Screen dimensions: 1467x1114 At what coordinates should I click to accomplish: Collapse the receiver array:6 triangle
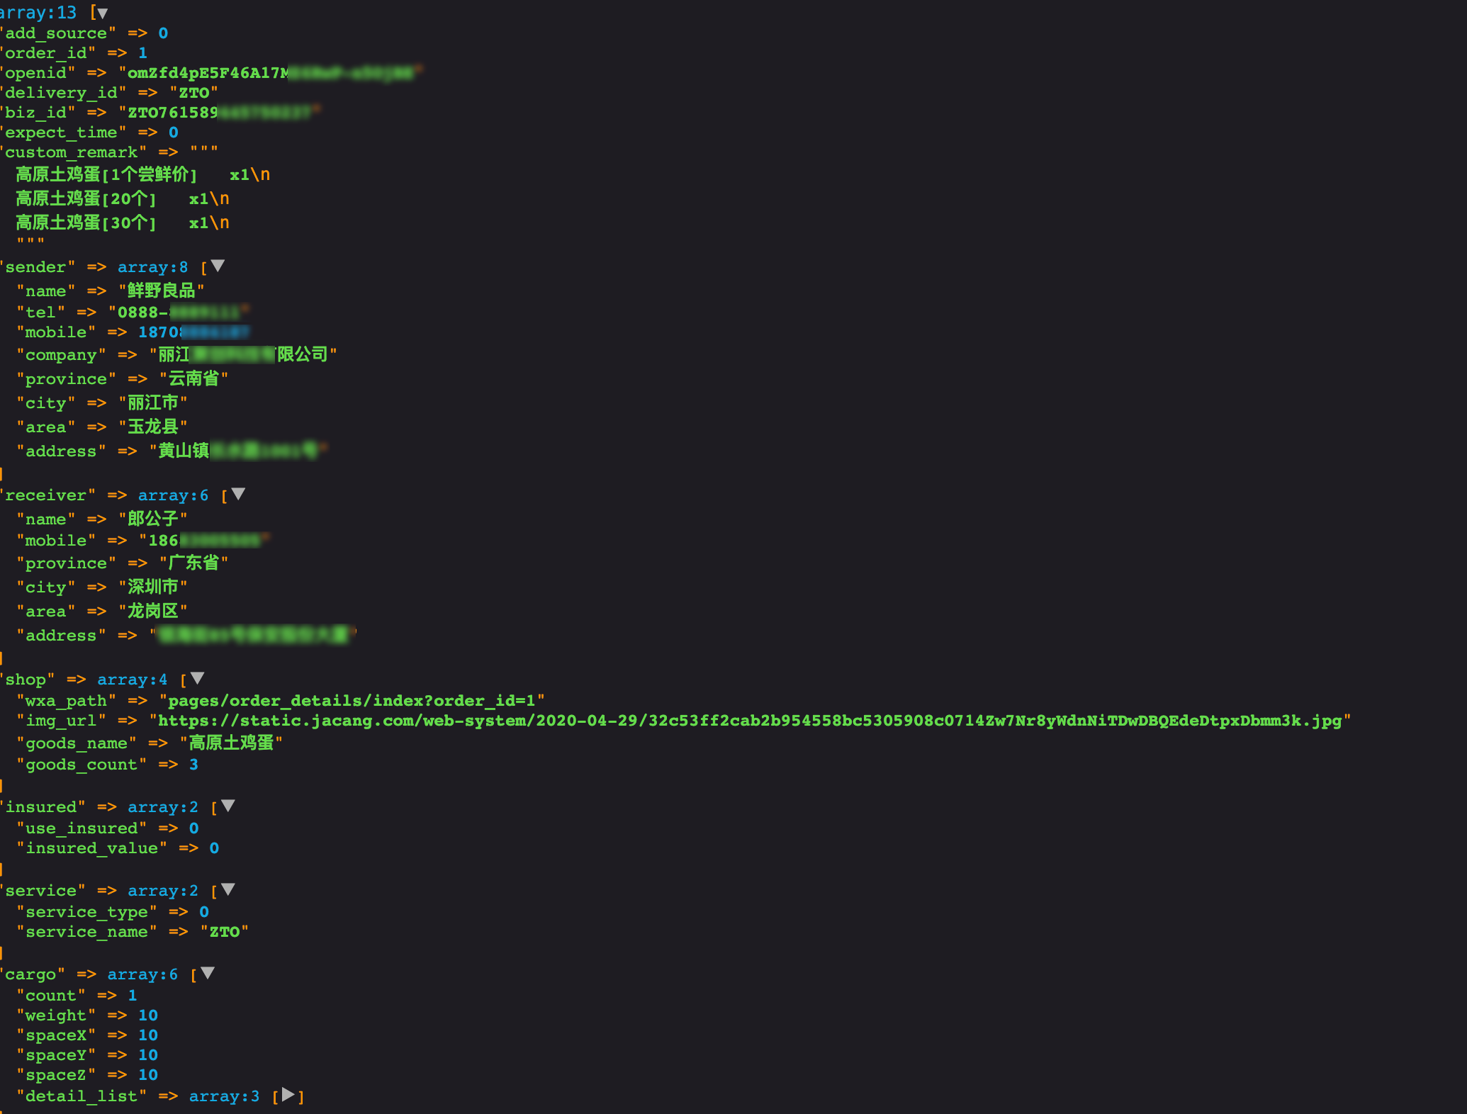(238, 494)
